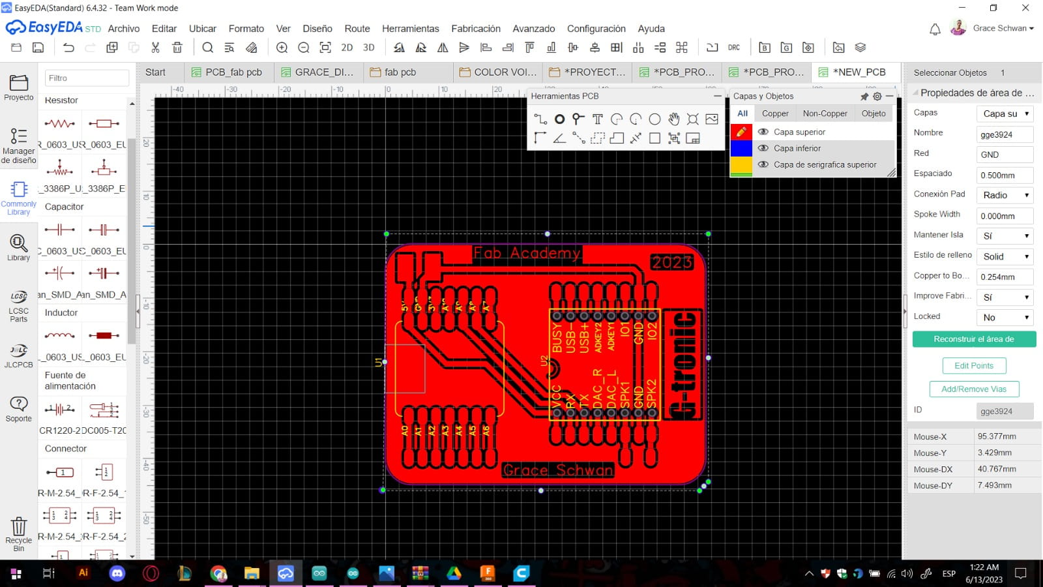Pin the Capas y Objetos panel
The width and height of the screenshot is (1043, 587).
pyautogui.click(x=864, y=97)
